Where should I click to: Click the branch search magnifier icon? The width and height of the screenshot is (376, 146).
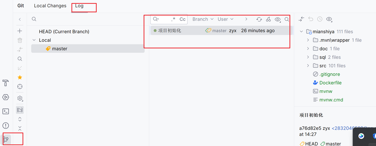point(34,19)
